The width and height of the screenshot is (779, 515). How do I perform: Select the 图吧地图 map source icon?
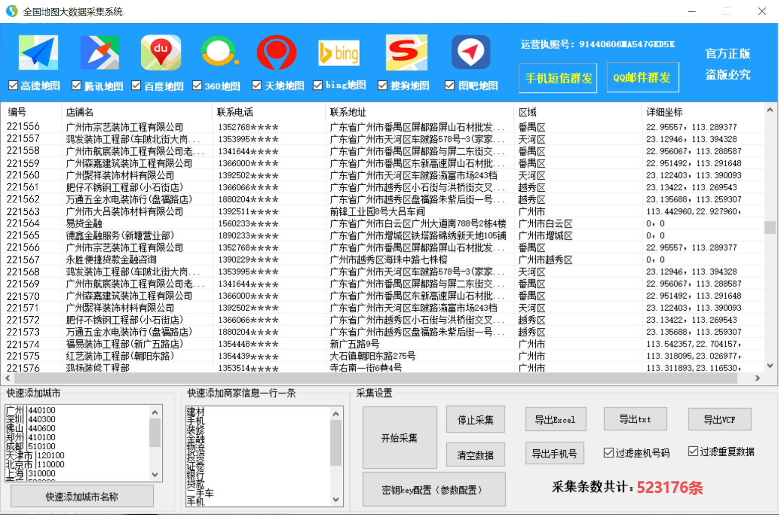click(470, 52)
